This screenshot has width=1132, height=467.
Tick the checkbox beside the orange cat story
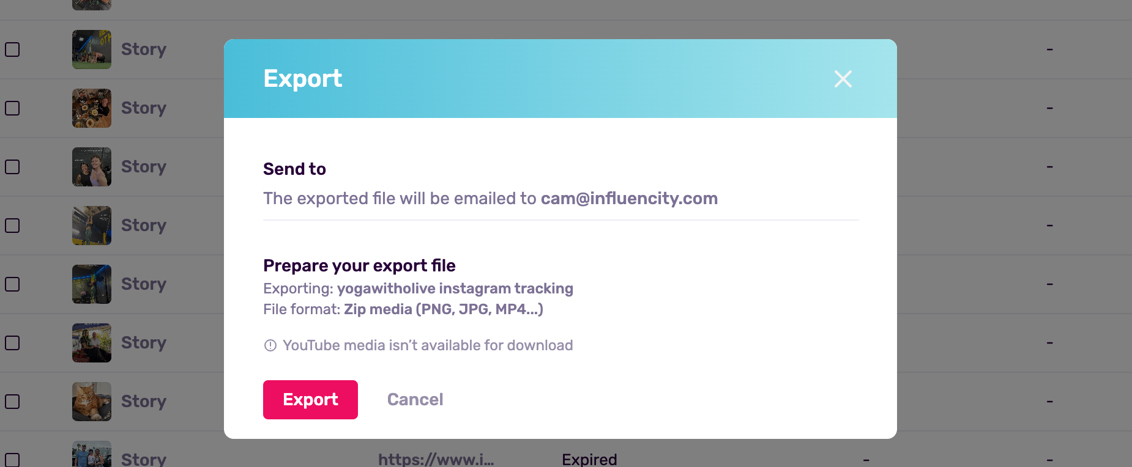[x=12, y=402]
